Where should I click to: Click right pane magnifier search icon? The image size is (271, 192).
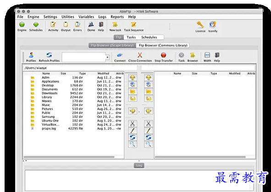[149, 144]
